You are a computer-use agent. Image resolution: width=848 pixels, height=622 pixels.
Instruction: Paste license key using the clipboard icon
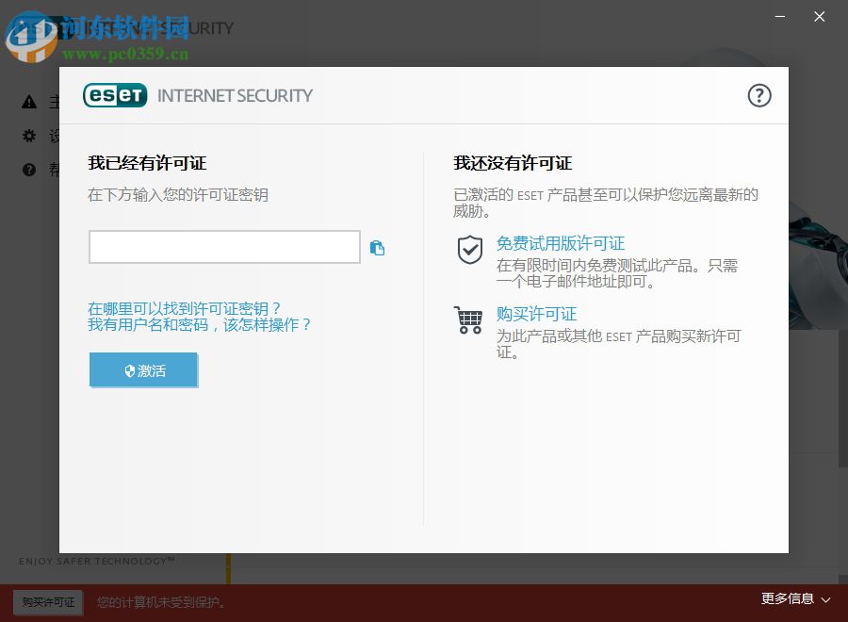coord(377,247)
